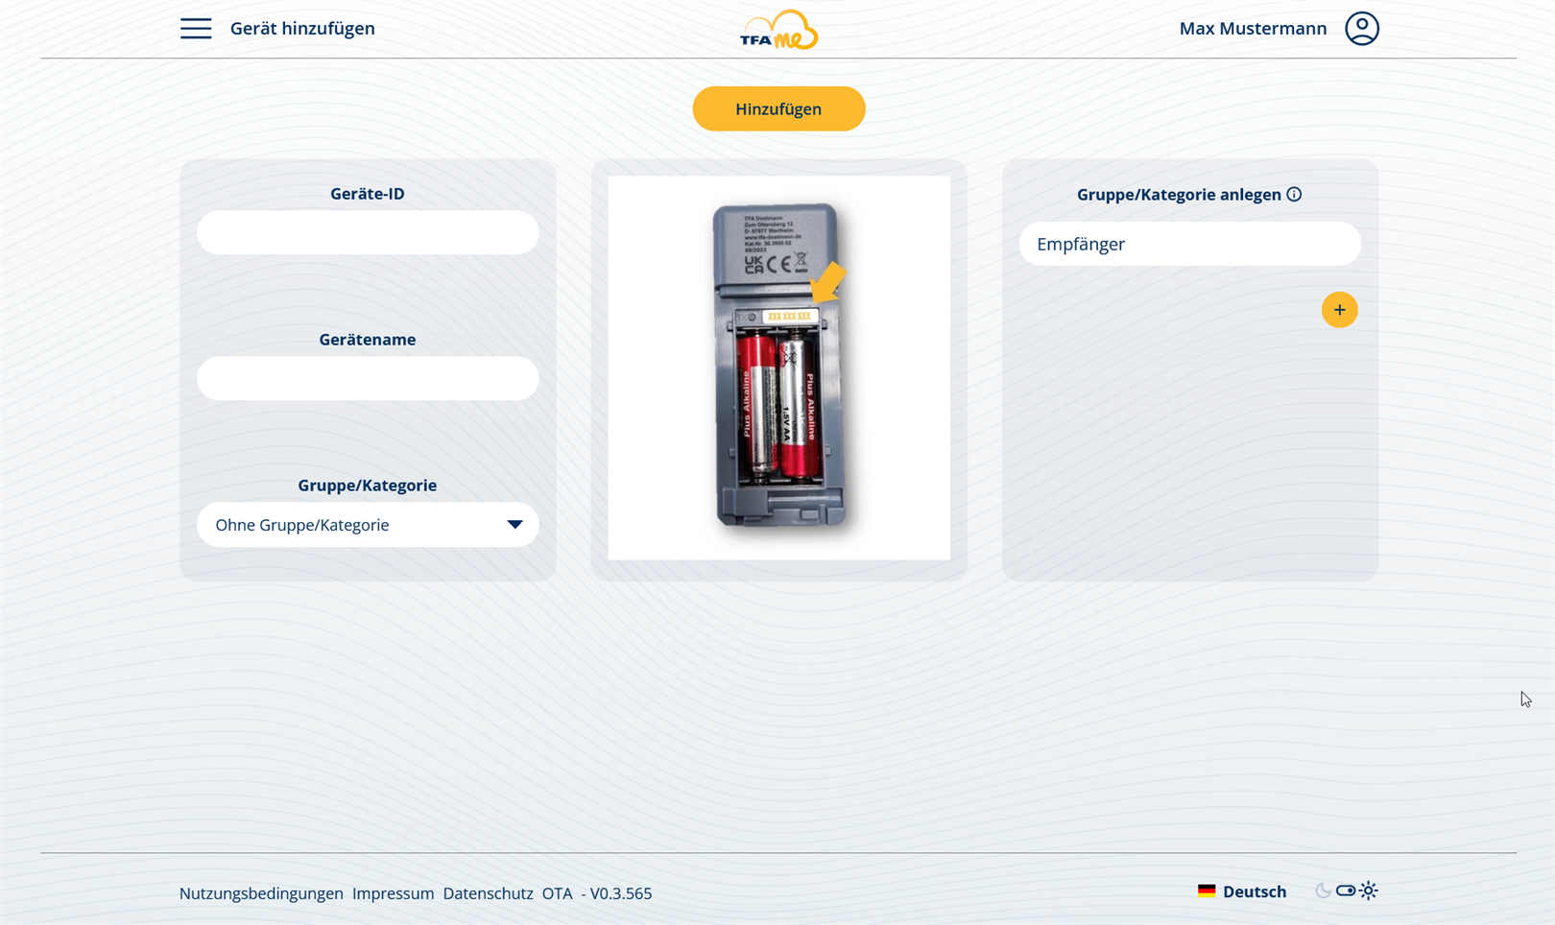The image size is (1555, 925).
Task: Open the Impressum link
Action: (x=393, y=893)
